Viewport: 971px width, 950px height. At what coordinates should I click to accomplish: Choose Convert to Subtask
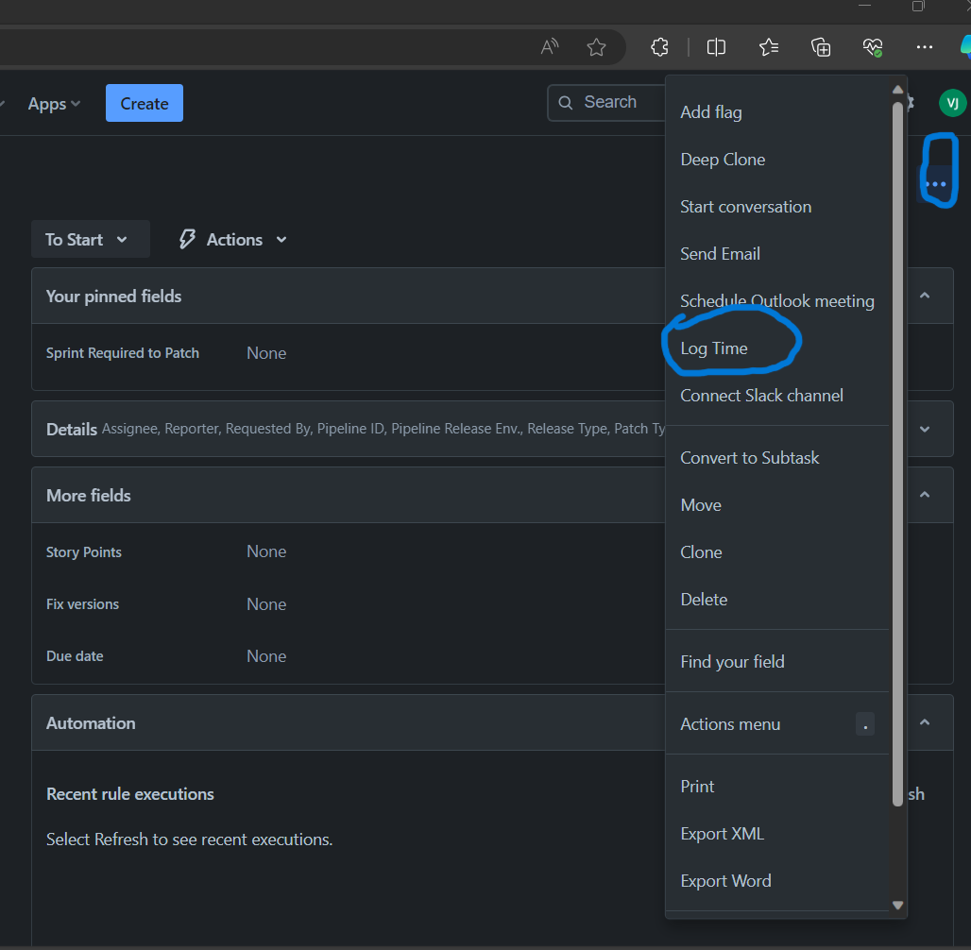[777, 458]
